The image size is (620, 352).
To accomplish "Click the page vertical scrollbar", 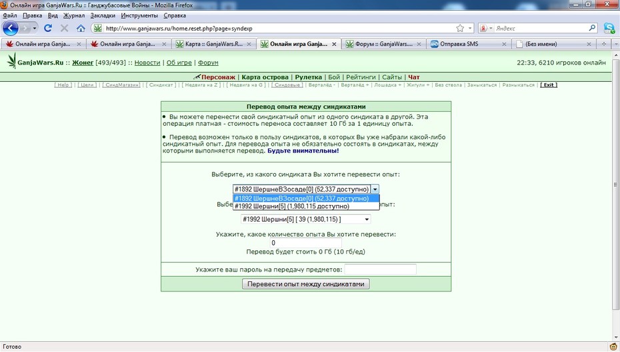I will 616,198.
